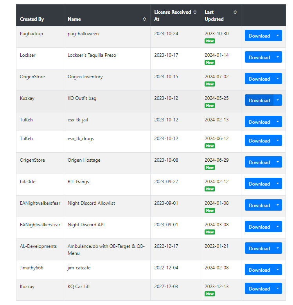Download esx_tk_drugs
Screen dimensions: 293x305
click(259, 141)
